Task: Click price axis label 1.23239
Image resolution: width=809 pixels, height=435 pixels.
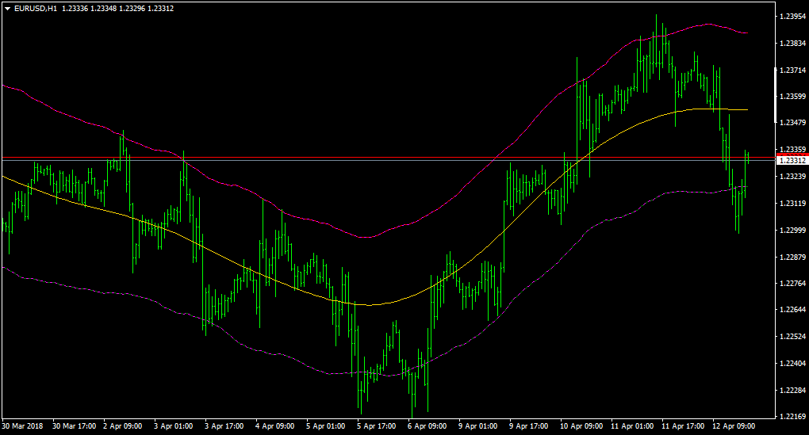Action: 792,176
